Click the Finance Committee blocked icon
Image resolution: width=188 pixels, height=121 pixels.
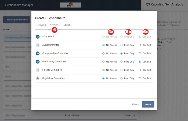coord(38,70)
